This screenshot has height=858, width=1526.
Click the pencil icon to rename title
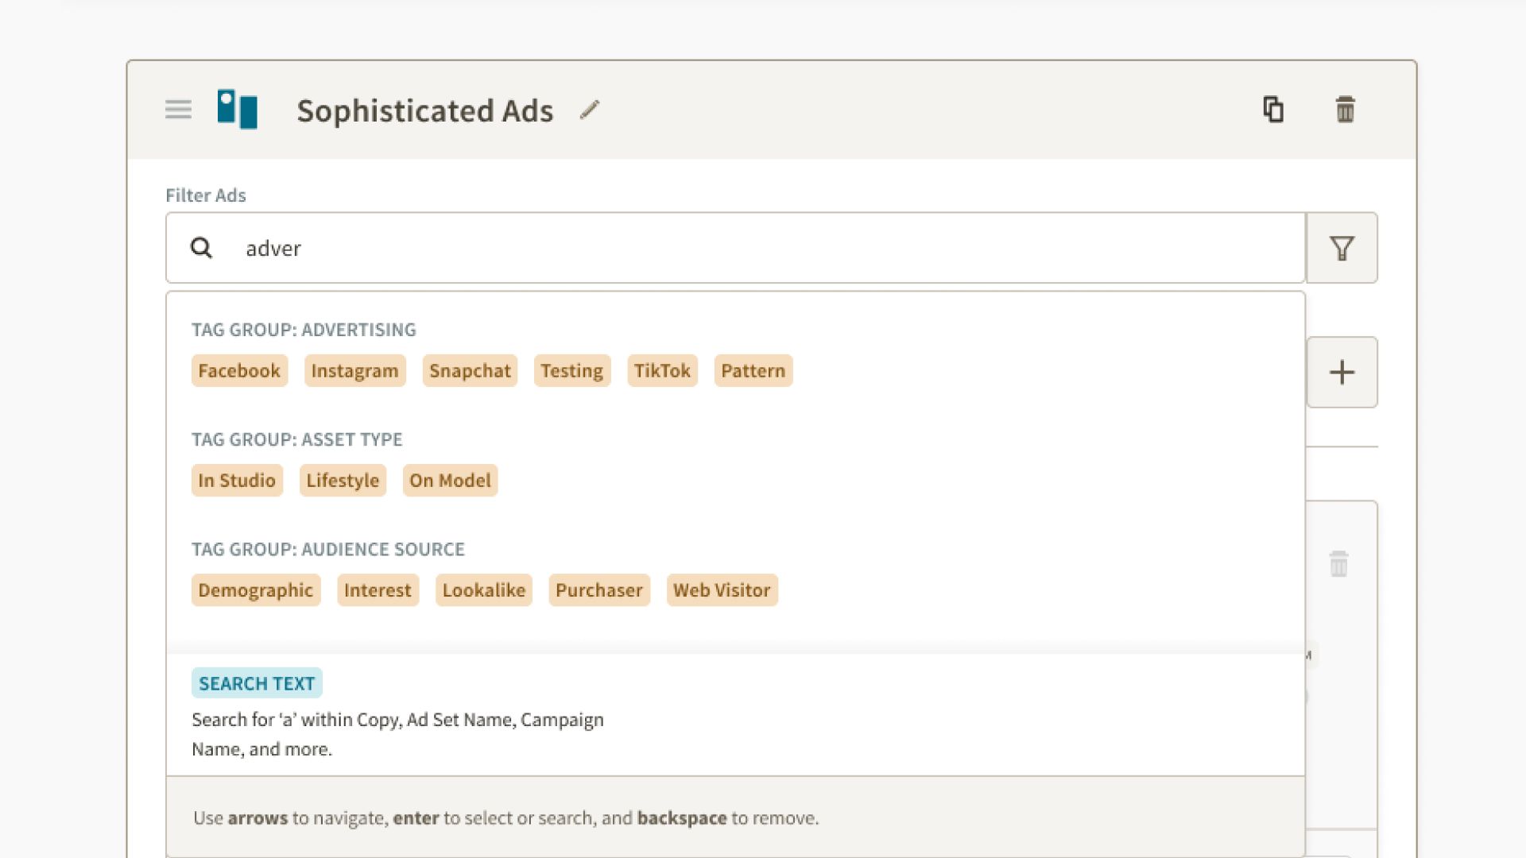pyautogui.click(x=590, y=110)
